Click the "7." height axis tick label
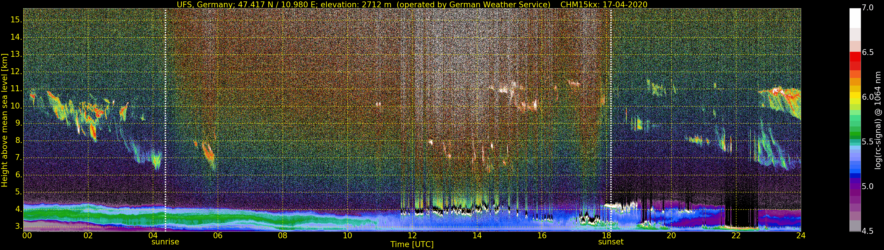Viewport: 884px width, 250px height. pos(18,158)
